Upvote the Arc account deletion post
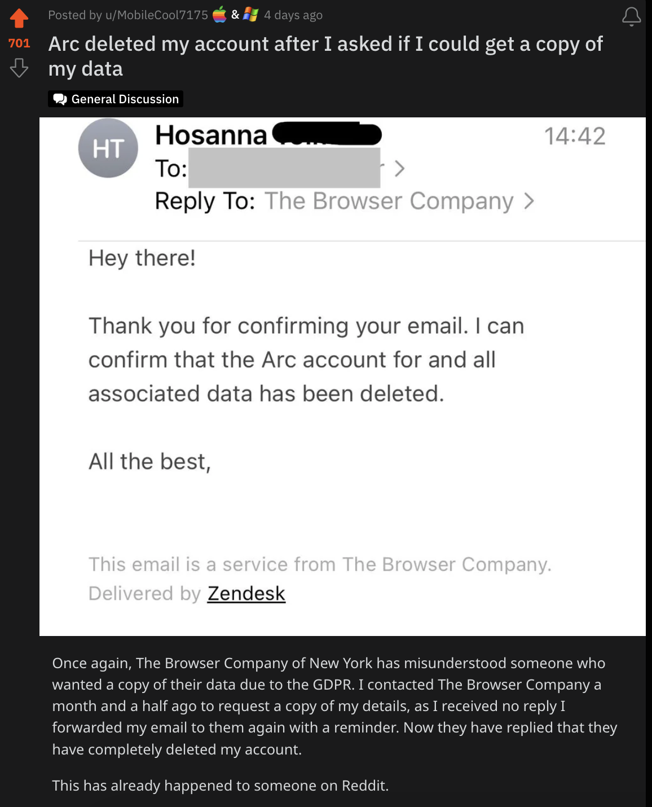Viewport: 652px width, 807px height. (x=19, y=18)
